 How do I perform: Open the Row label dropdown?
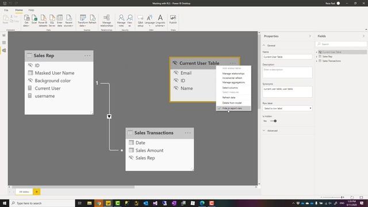[287, 109]
